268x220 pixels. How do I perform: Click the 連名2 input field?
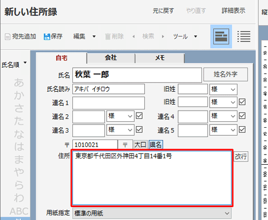tap(88, 116)
